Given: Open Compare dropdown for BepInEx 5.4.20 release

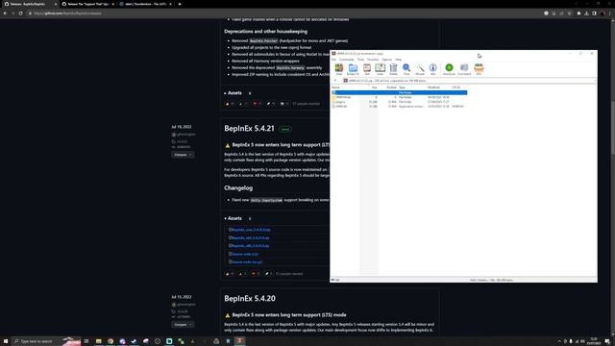Looking at the screenshot, I should tap(183, 325).
